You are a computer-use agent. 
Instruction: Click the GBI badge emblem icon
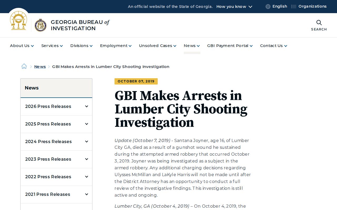click(x=41, y=25)
